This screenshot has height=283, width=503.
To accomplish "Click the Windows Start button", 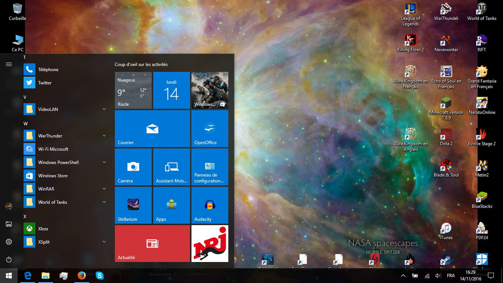I will (x=9, y=276).
